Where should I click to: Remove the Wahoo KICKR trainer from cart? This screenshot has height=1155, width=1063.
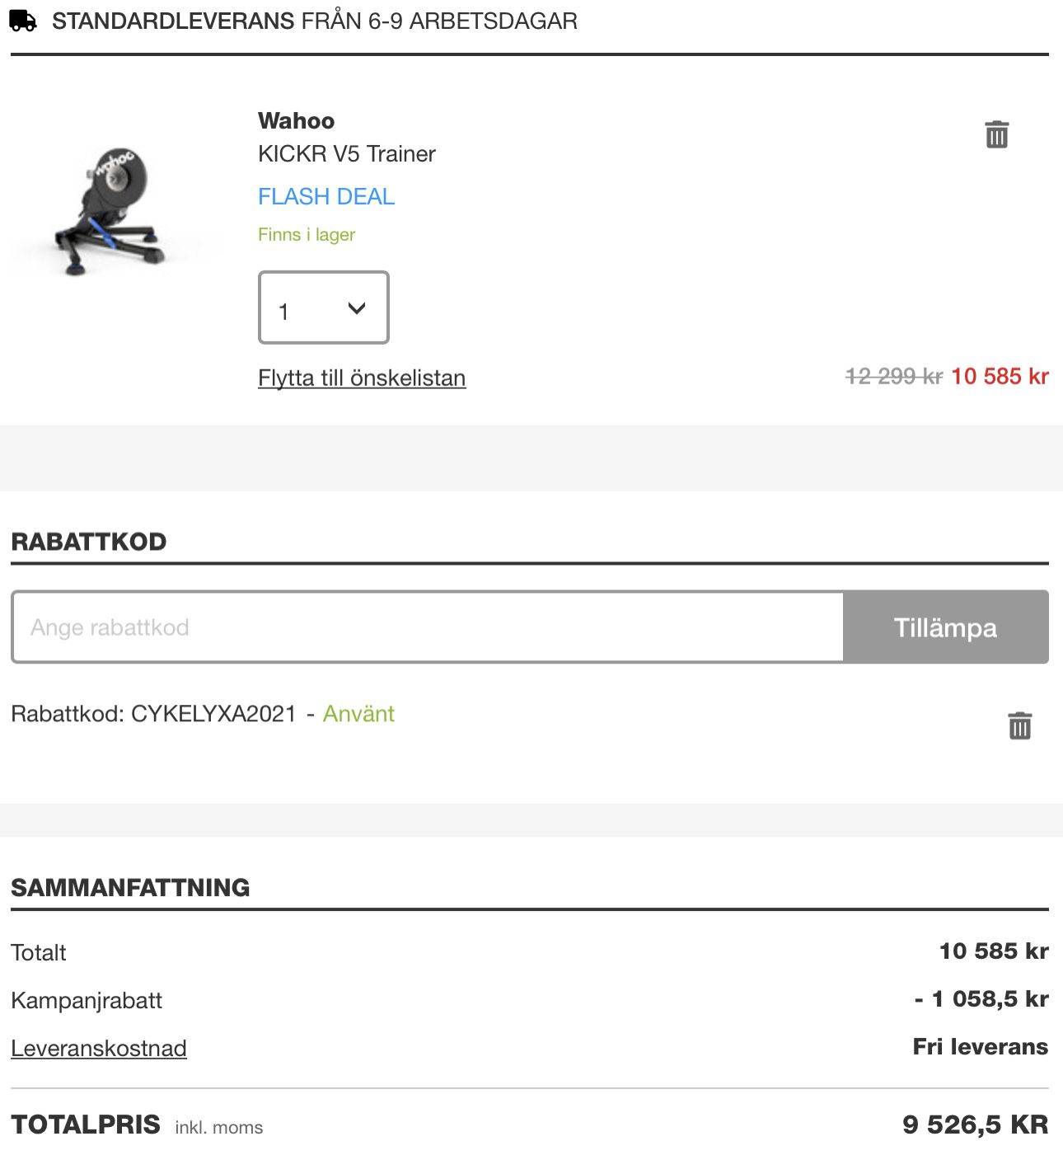996,134
